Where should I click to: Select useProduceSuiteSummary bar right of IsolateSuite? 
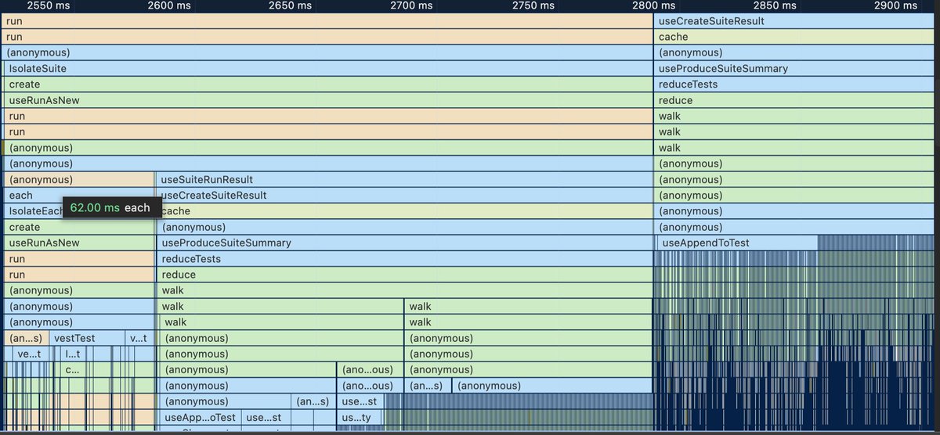[794, 68]
